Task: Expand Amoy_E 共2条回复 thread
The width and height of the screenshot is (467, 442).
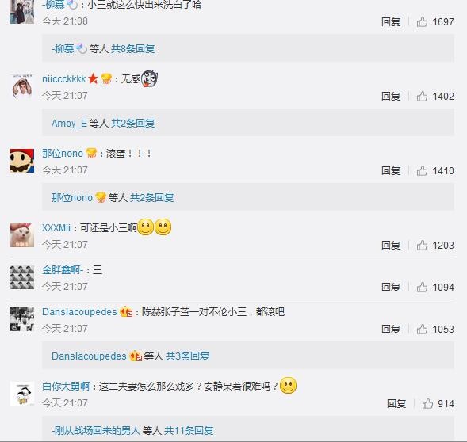Action: point(133,123)
